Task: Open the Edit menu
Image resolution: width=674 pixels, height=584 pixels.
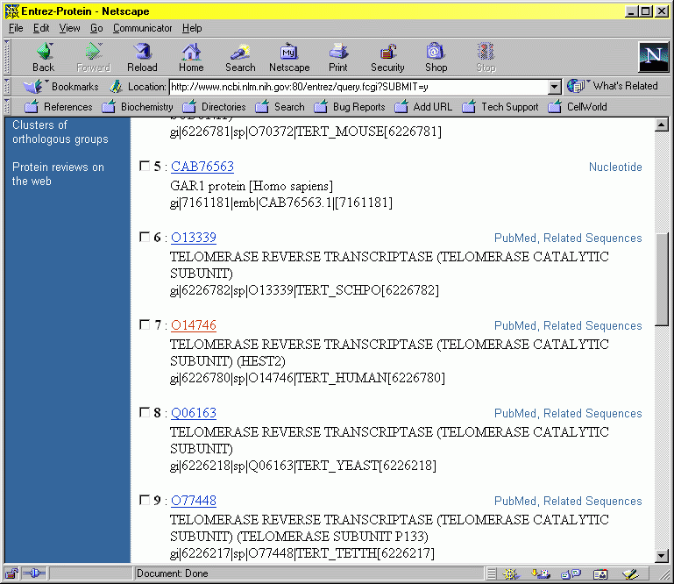Action: pos(41,28)
